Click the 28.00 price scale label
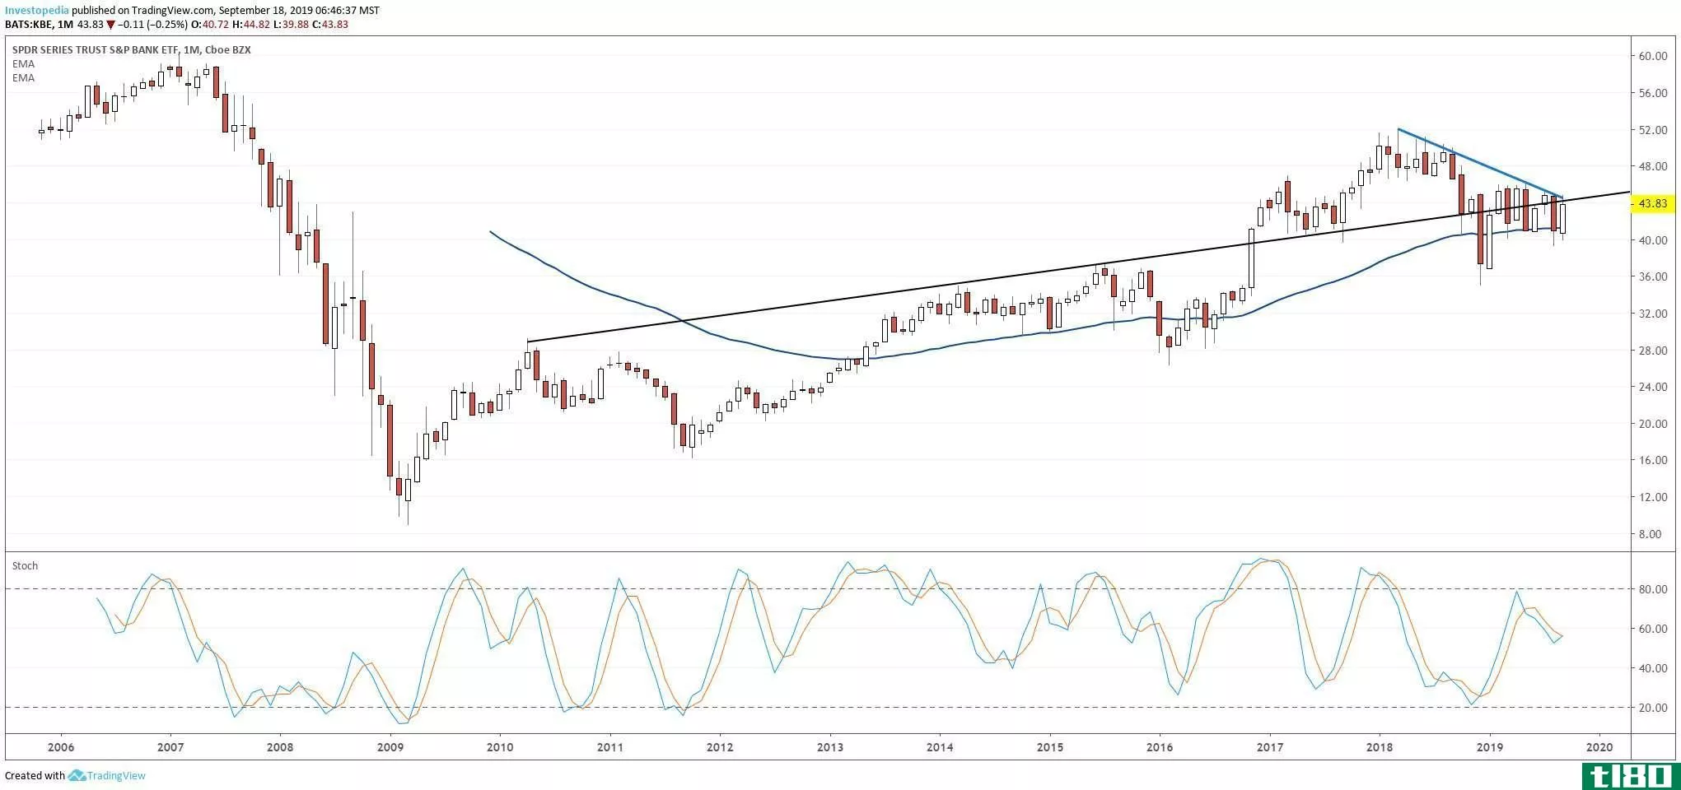The width and height of the screenshot is (1681, 790). coord(1652,351)
